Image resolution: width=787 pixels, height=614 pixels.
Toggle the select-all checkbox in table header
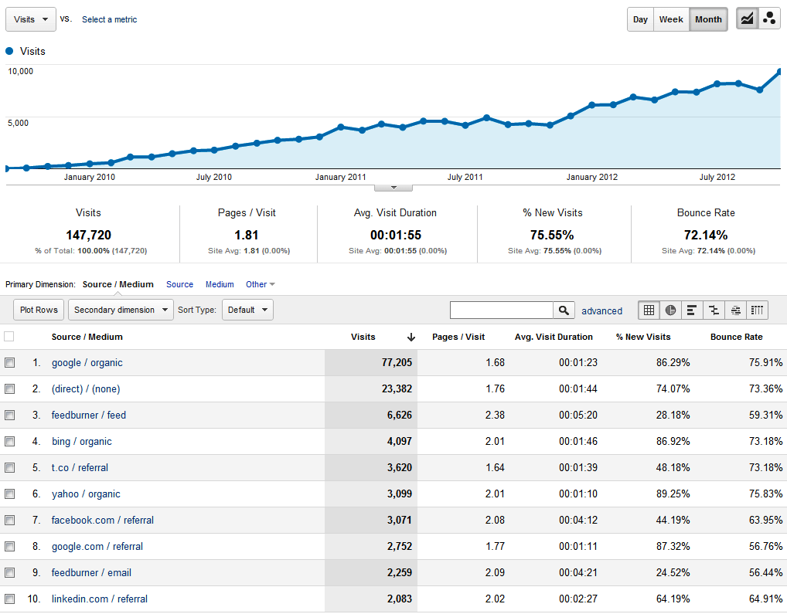(9, 337)
